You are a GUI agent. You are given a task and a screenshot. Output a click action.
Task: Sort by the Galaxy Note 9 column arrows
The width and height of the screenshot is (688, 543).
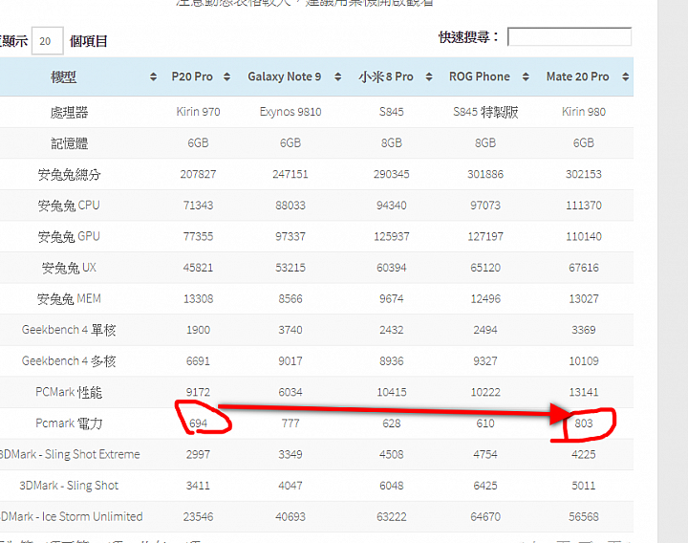pyautogui.click(x=338, y=76)
